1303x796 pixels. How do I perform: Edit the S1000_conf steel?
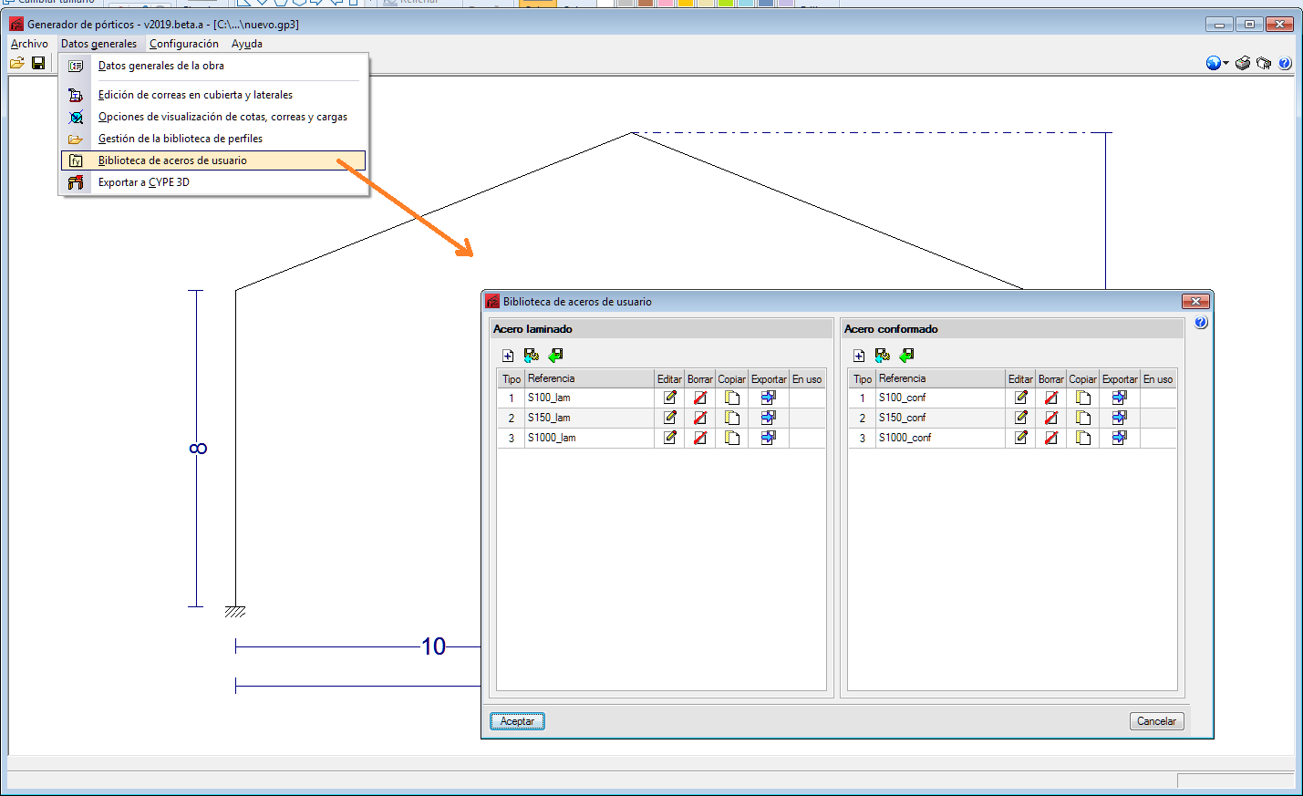click(1021, 438)
